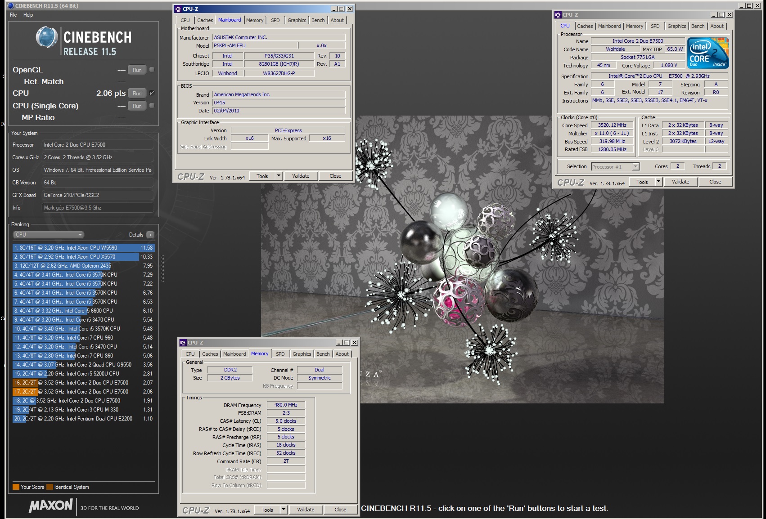Click the CPU-Z processor window title icon

click(558, 15)
